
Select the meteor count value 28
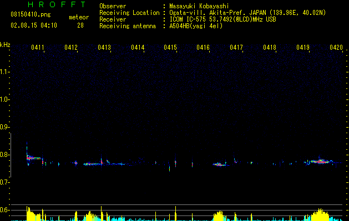click(x=80, y=25)
